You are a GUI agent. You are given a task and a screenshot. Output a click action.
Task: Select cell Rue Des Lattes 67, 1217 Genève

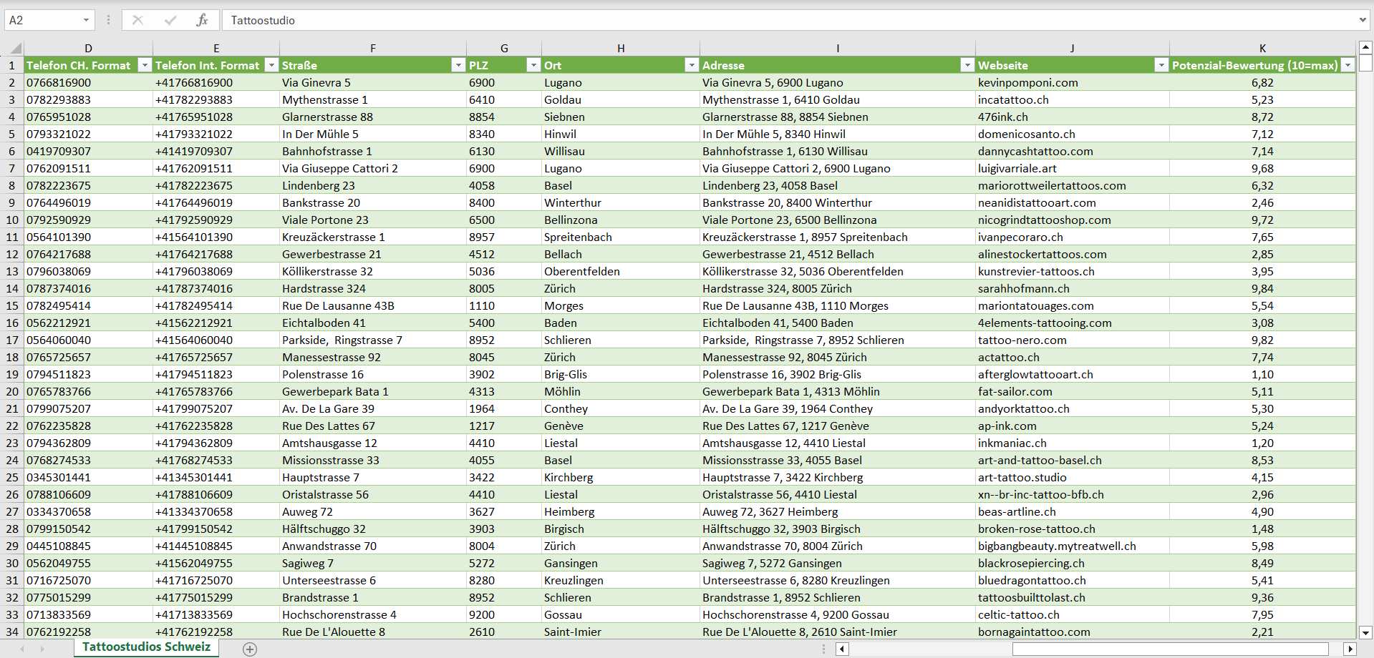click(x=838, y=426)
